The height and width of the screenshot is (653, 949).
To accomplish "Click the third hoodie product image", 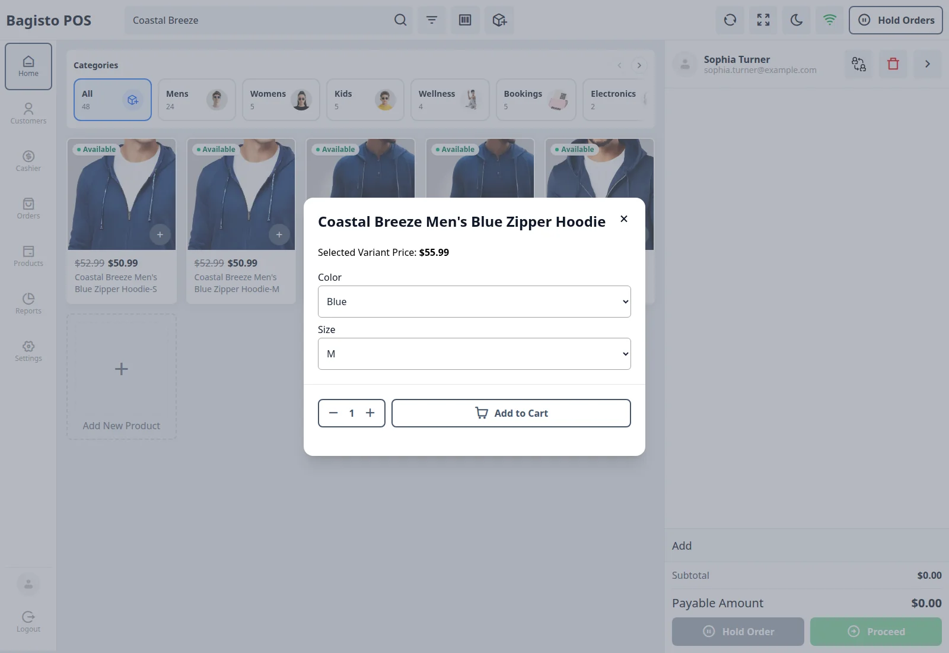I will pyautogui.click(x=361, y=169).
